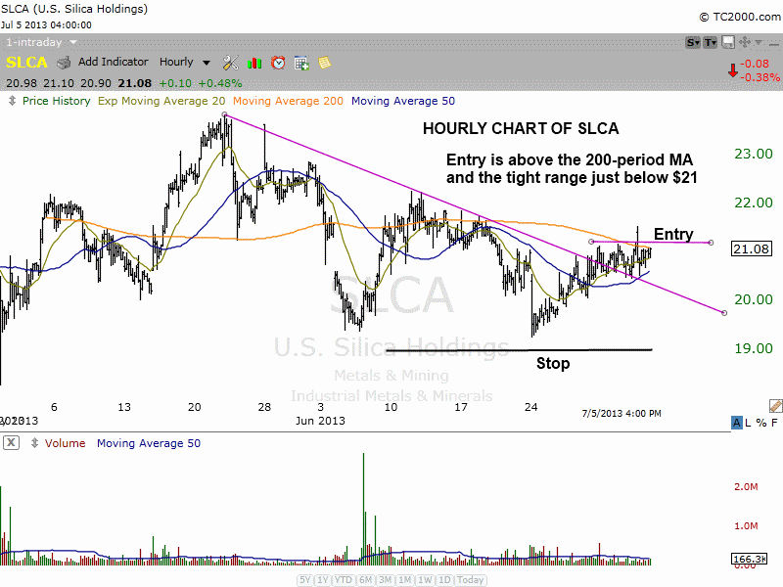Toggle the A arithmetic scale option
This screenshot has width=783, height=587.
tap(737, 423)
